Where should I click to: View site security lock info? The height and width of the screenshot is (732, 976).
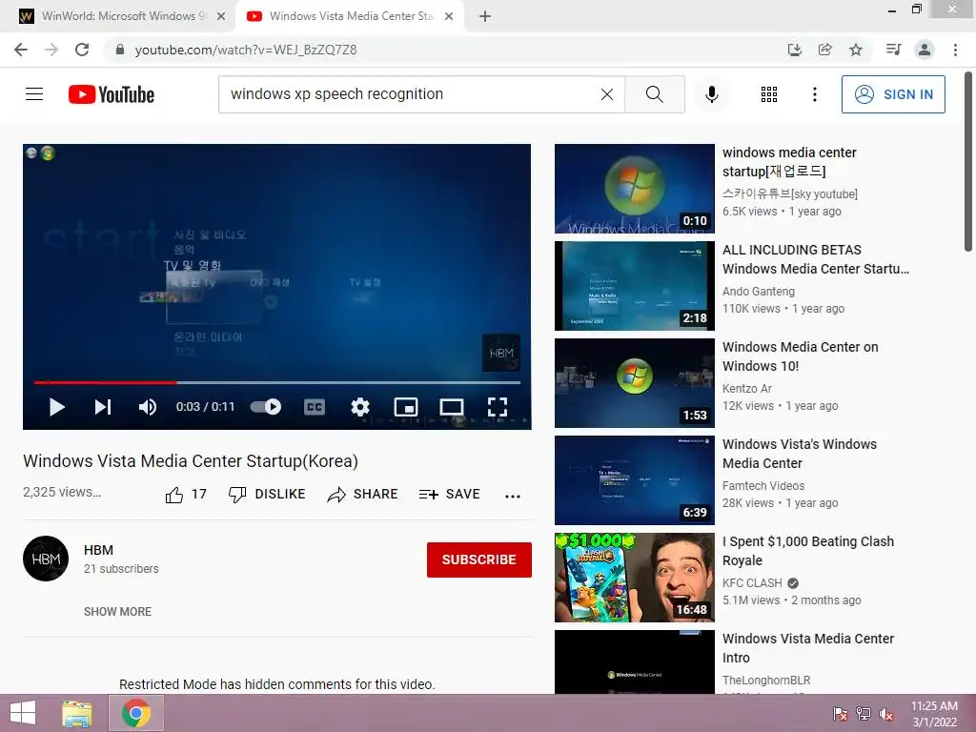pyautogui.click(x=120, y=50)
